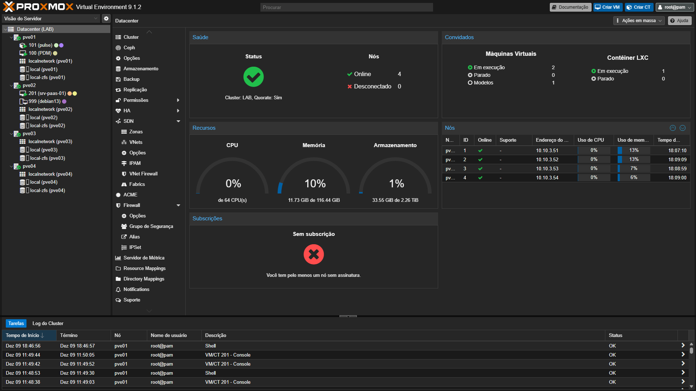This screenshot has height=391, width=696.
Task: Click the Criar VM button
Action: (x=608, y=7)
